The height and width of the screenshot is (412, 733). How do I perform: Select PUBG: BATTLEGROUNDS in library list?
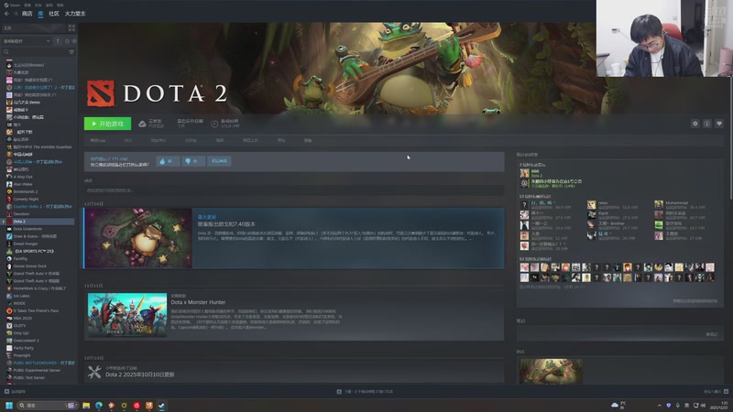[39, 363]
